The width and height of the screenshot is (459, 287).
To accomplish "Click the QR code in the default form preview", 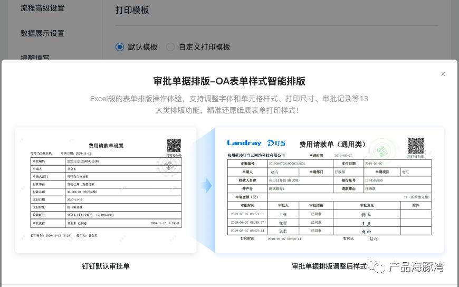I will tap(174, 146).
